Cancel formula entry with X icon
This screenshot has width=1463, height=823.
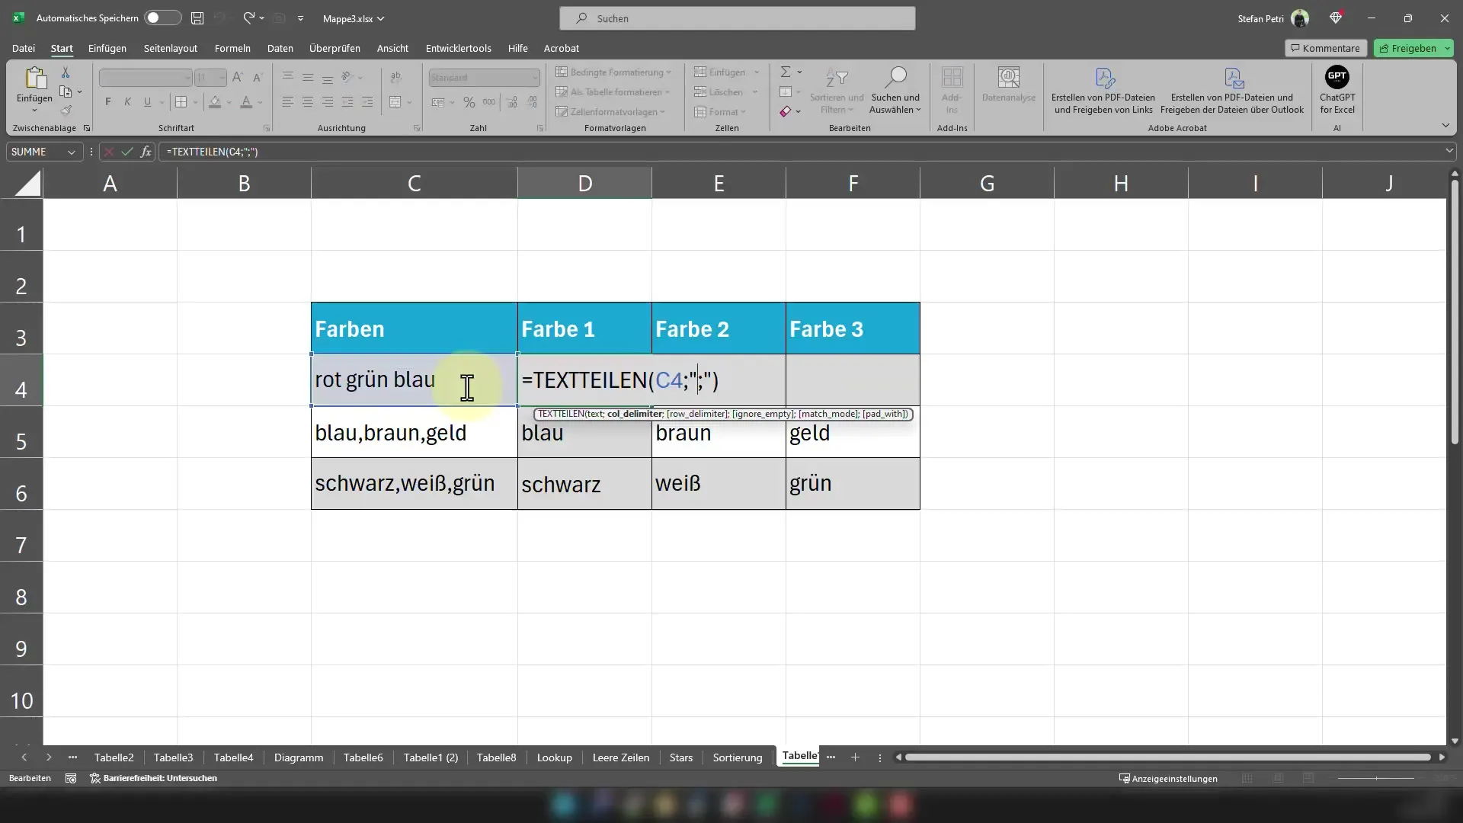coord(109,152)
